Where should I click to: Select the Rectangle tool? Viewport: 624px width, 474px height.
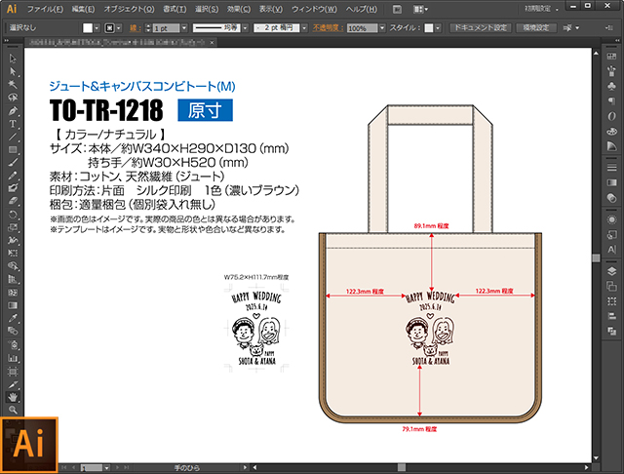pyautogui.click(x=13, y=149)
